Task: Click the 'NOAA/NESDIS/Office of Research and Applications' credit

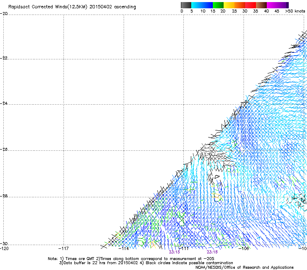Action: [x=244, y=268]
